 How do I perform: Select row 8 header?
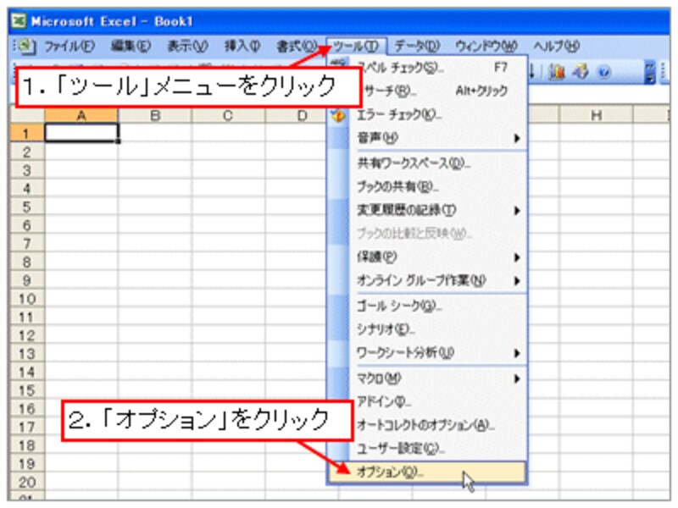click(27, 262)
